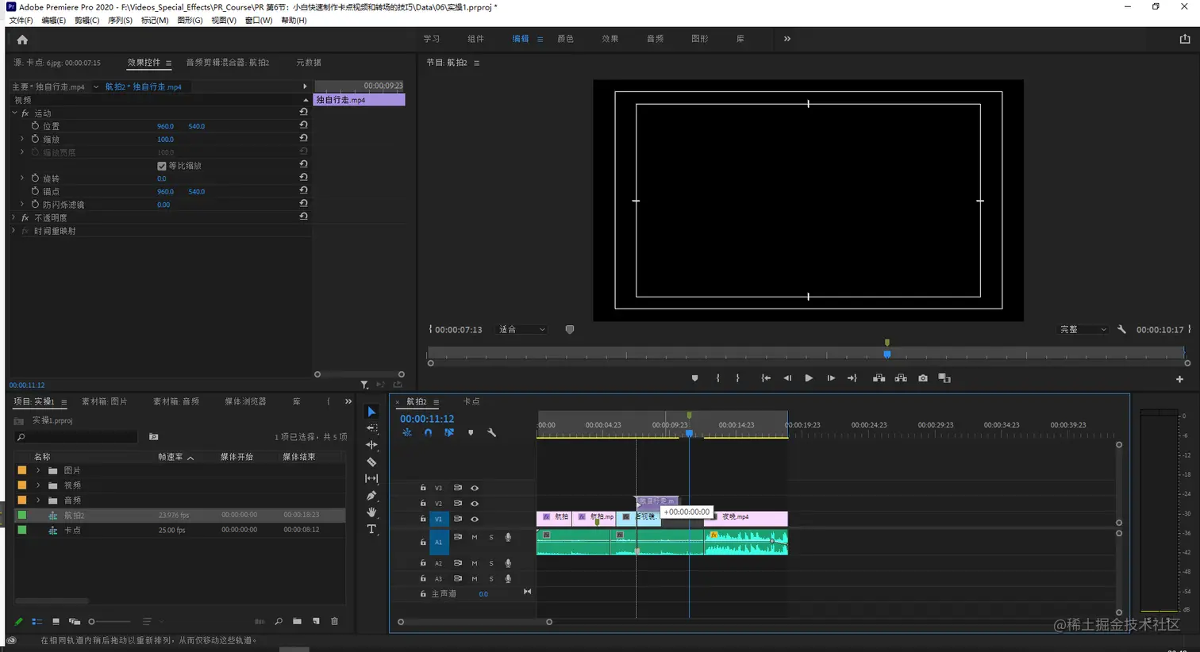Open timeline wrench display settings

pyautogui.click(x=492, y=433)
